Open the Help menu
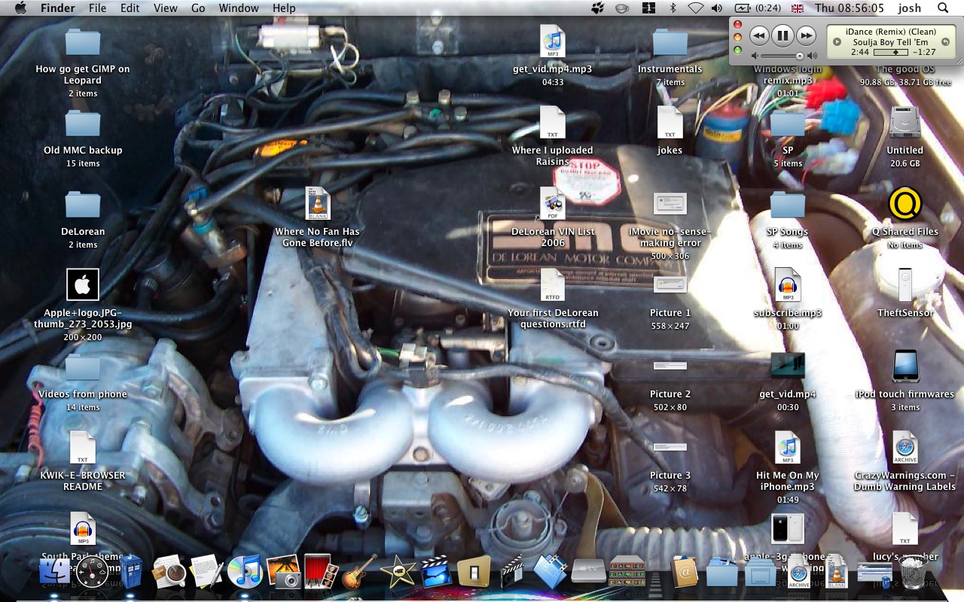 (284, 8)
